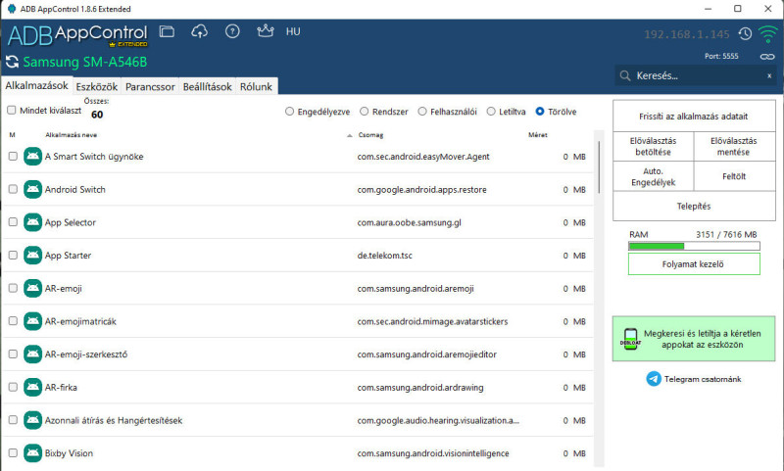Tick checkbox for AR-firka
Image resolution: width=784 pixels, height=471 pixels.
[x=13, y=387]
